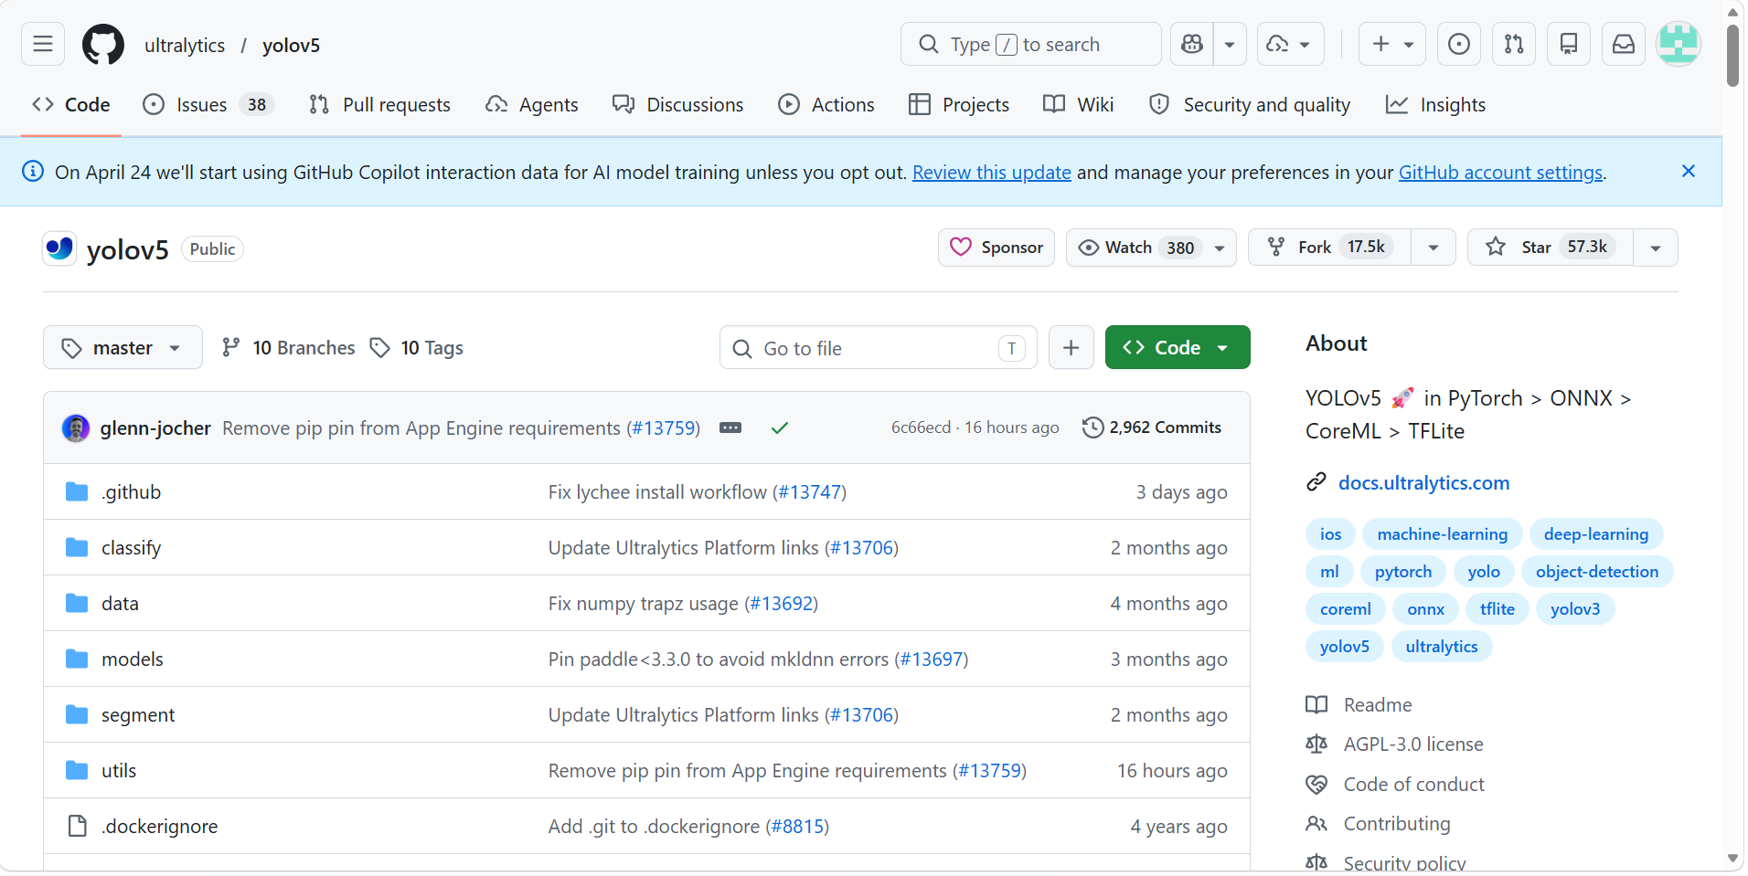Open the Projects tab
The image size is (1748, 876).
point(959,105)
